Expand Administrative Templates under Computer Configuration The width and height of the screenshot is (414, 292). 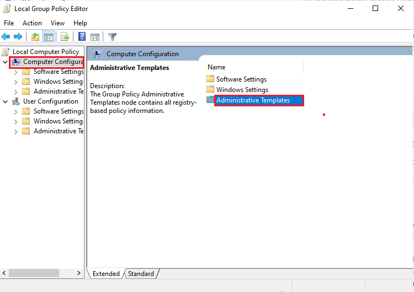pyautogui.click(x=16, y=91)
